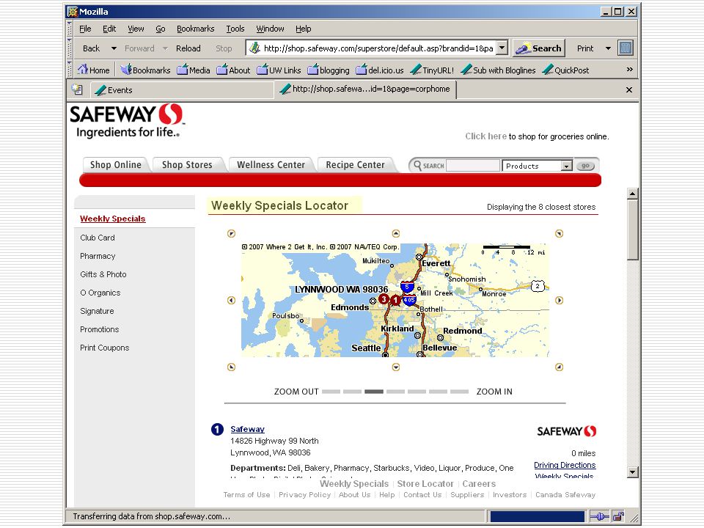Open the blogging bookmark folder
704x528 pixels.
(329, 70)
